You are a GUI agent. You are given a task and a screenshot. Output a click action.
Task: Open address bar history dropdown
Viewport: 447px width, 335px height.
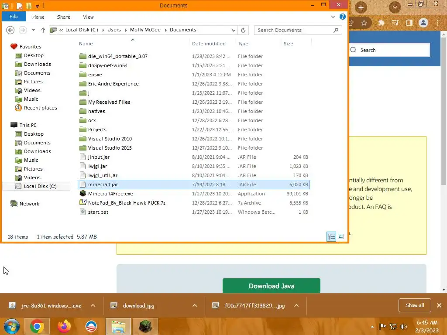[x=234, y=30]
